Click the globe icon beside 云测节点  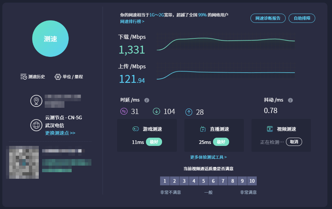point(36,126)
